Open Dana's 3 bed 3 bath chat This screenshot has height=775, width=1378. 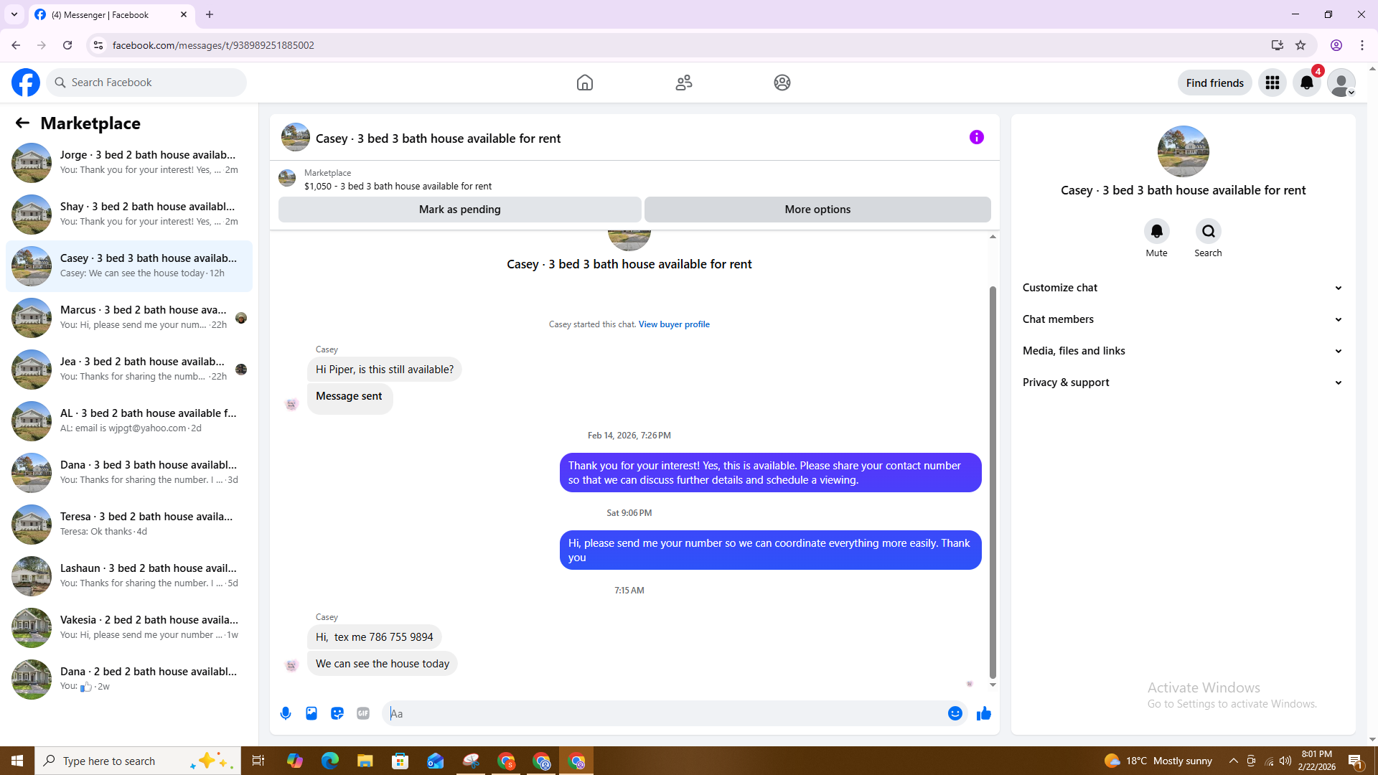(x=129, y=473)
